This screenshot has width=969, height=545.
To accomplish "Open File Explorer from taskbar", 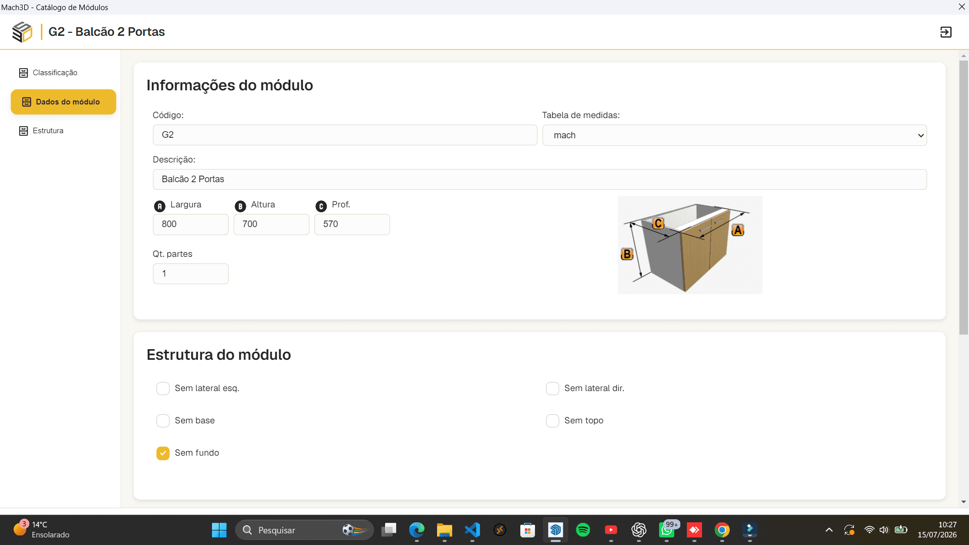I will coord(445,530).
